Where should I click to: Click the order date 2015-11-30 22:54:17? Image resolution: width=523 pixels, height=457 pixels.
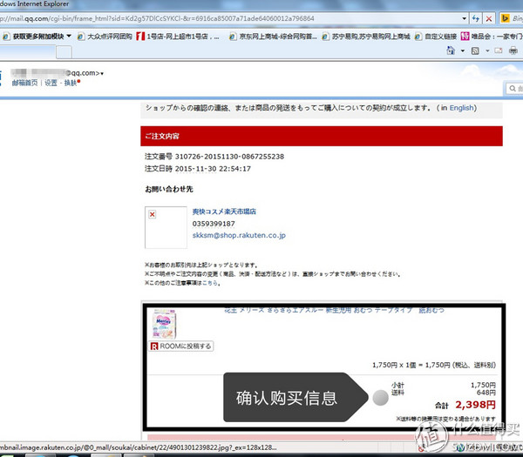point(213,169)
